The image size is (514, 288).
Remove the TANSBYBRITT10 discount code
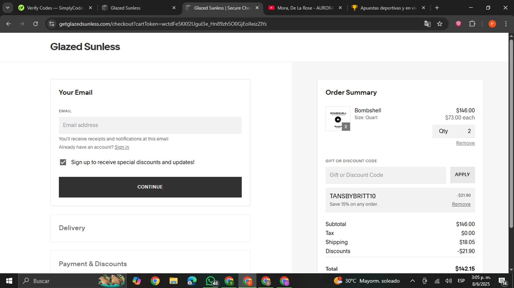[x=461, y=204]
